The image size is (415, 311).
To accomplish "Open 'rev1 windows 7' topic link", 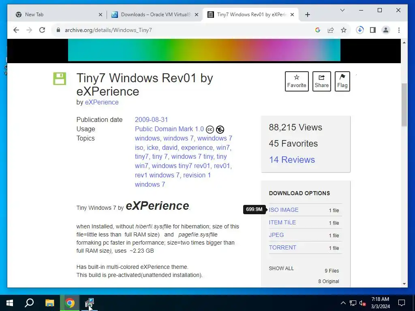I will point(157,175).
